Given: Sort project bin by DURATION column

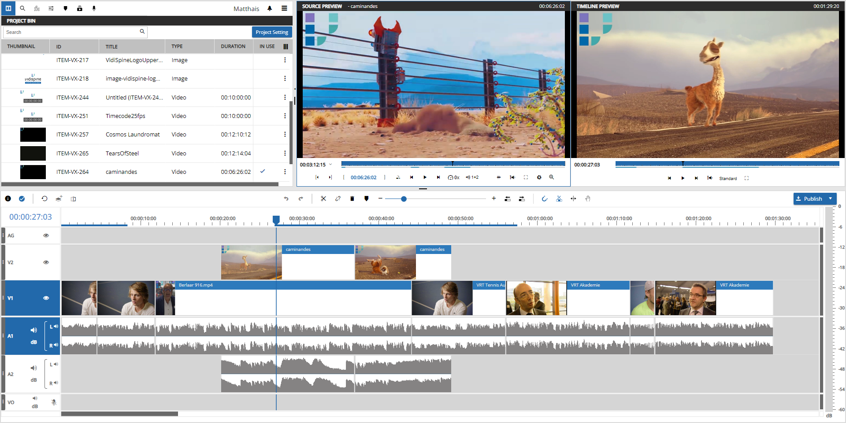Looking at the screenshot, I should (x=233, y=46).
